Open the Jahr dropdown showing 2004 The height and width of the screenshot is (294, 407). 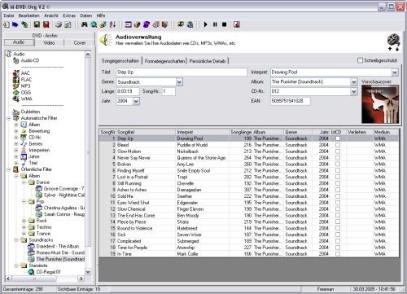[x=136, y=101]
